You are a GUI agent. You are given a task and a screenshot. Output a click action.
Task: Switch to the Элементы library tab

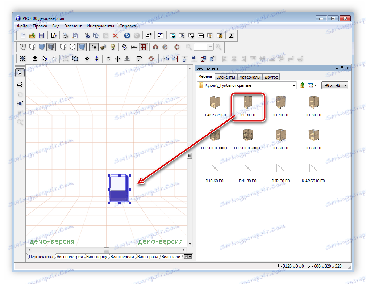[226, 77]
